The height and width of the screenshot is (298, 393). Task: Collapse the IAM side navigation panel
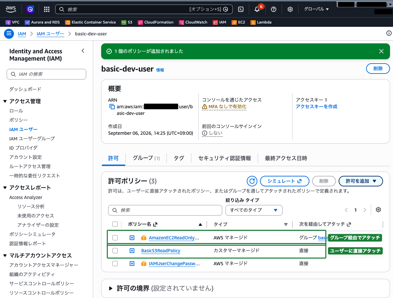(x=83, y=51)
